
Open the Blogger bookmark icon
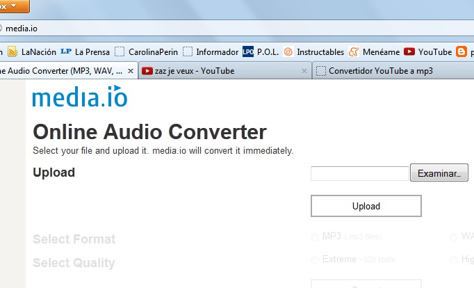pyautogui.click(x=461, y=51)
